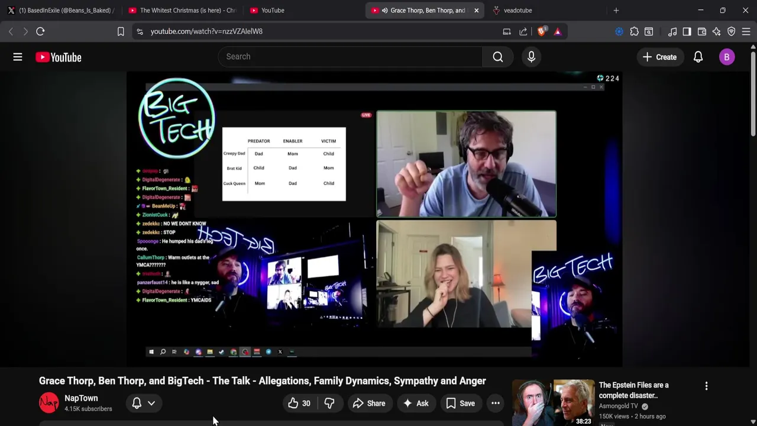Image resolution: width=757 pixels, height=426 pixels.
Task: Open options menu for Epstein Files video
Action: (706, 386)
